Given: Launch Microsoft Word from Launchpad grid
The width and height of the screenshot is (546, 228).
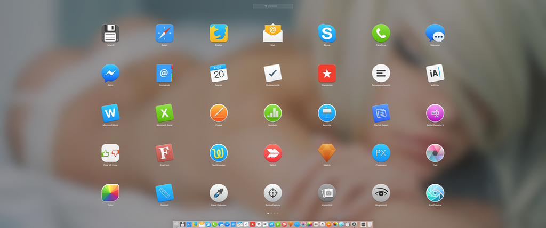Looking at the screenshot, I should coord(110,113).
